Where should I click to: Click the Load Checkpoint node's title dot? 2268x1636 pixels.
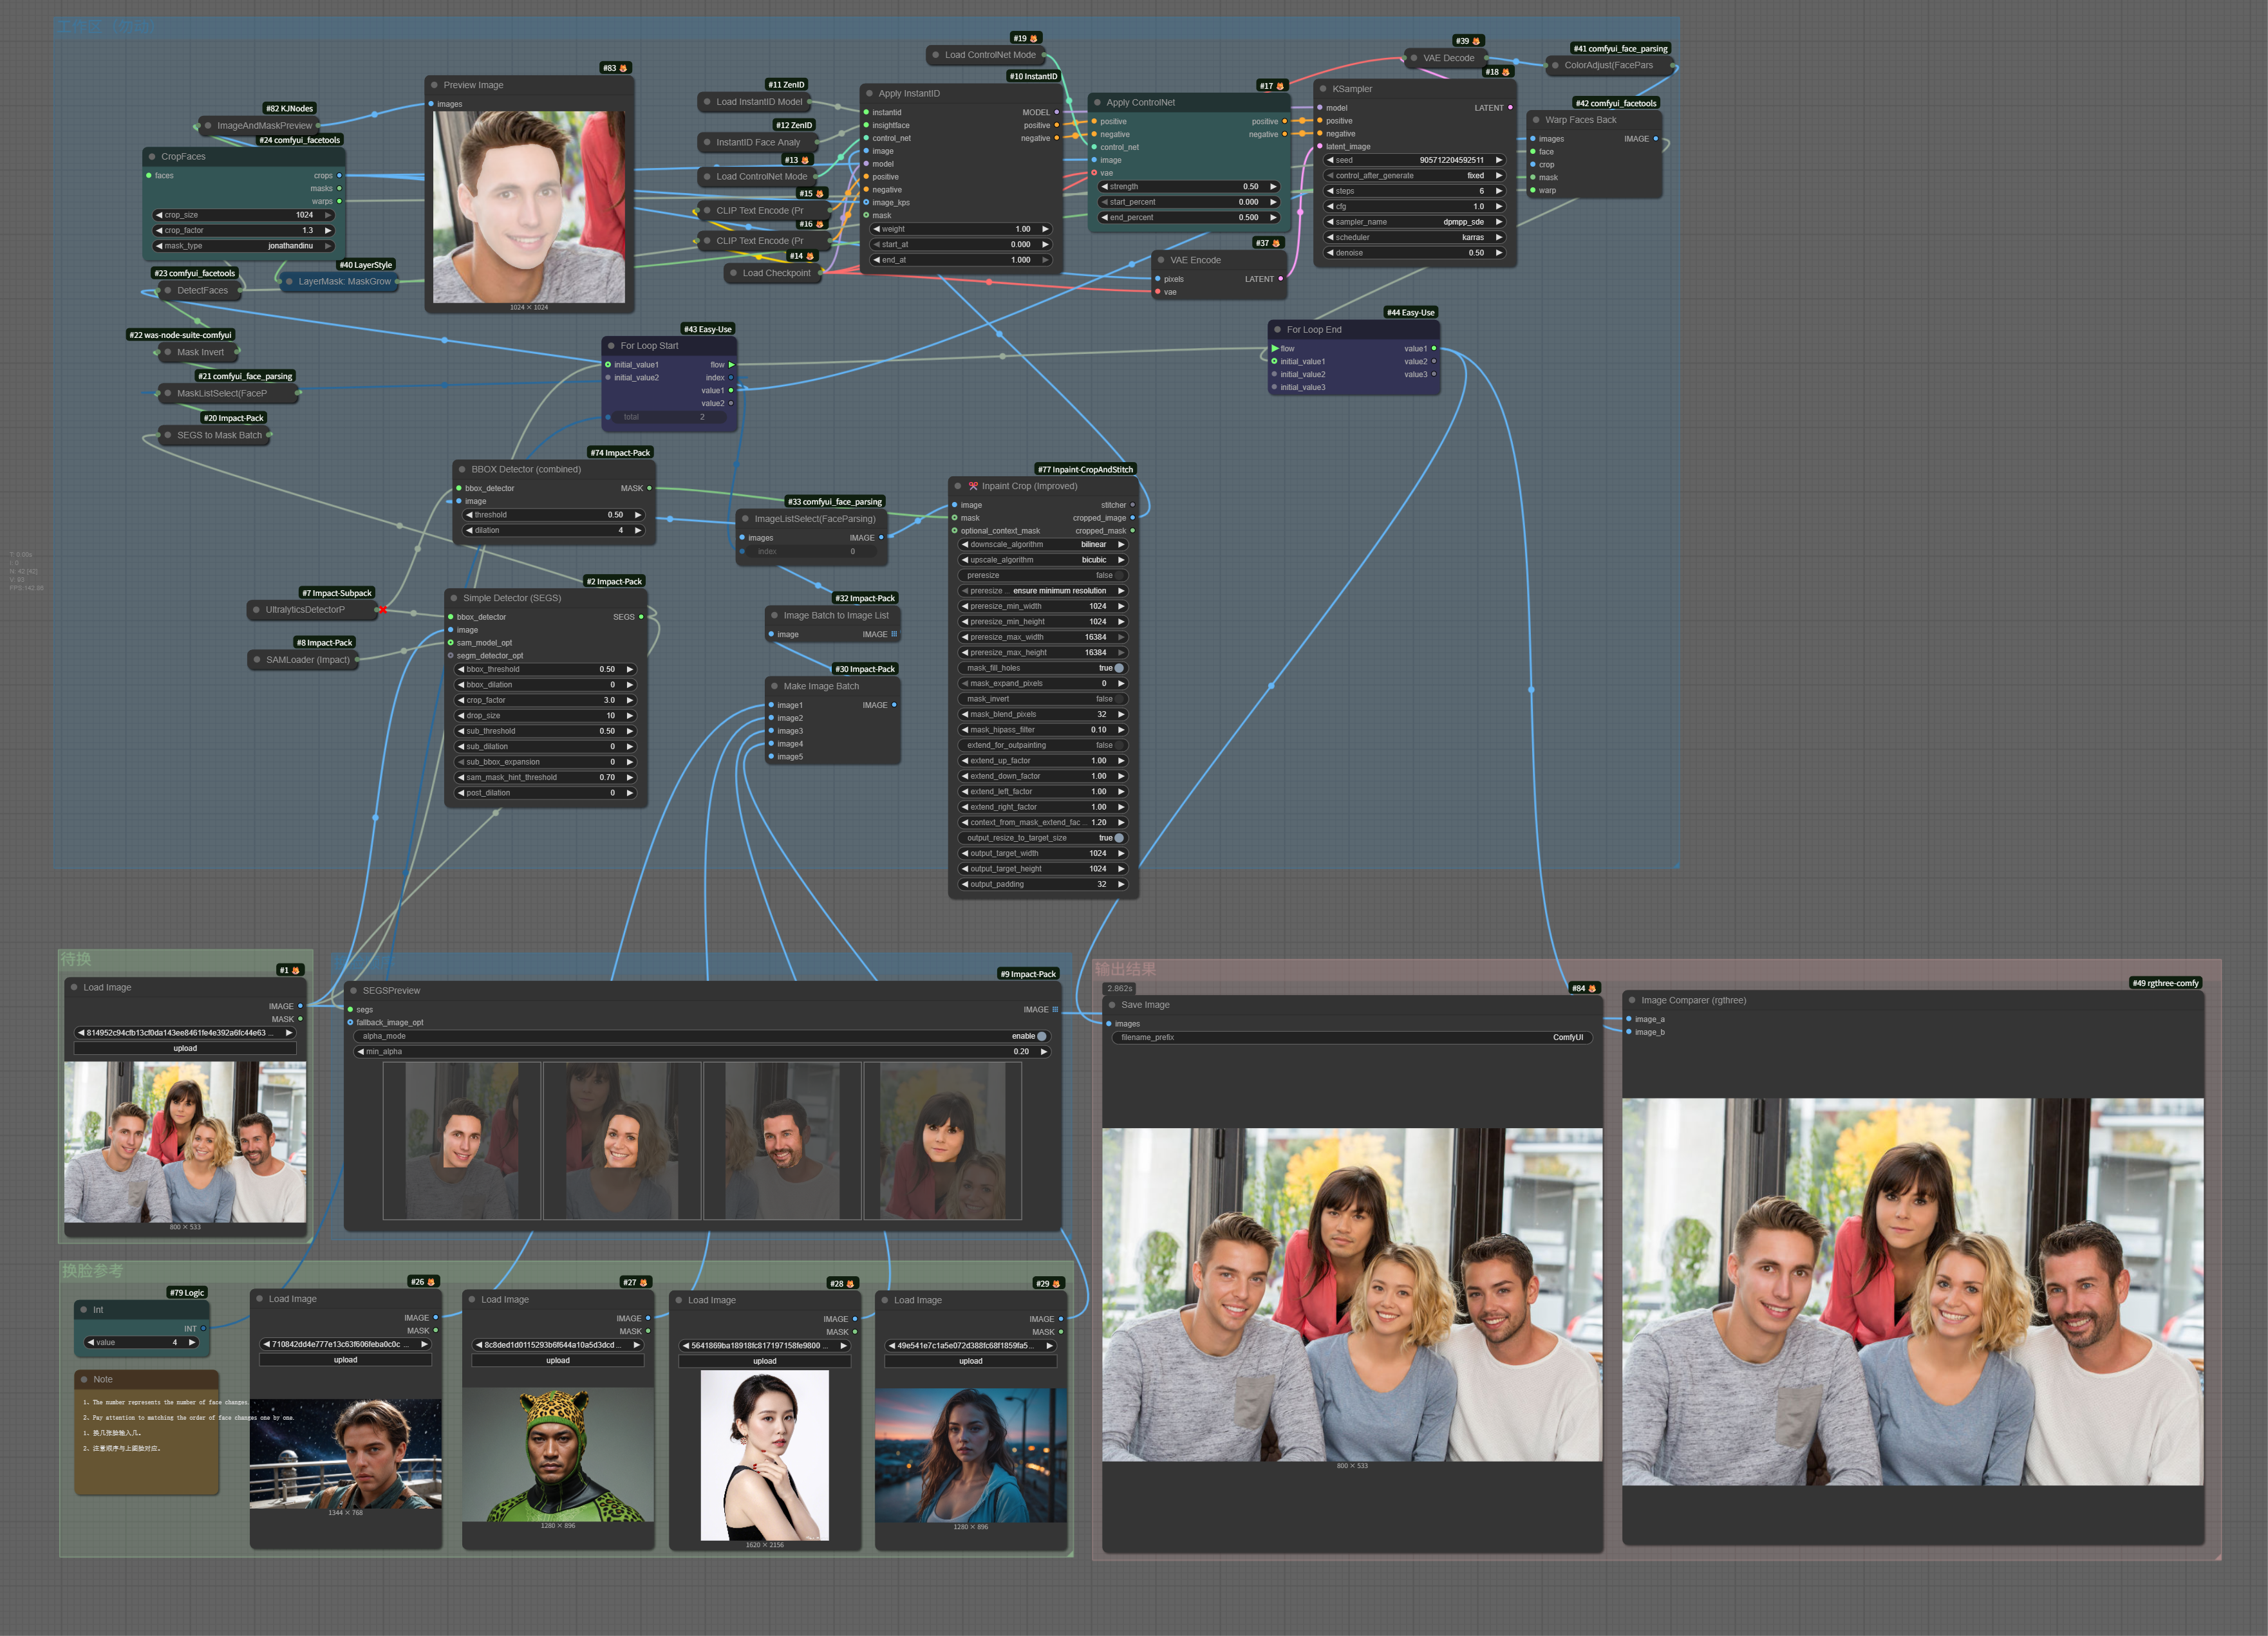click(x=733, y=273)
